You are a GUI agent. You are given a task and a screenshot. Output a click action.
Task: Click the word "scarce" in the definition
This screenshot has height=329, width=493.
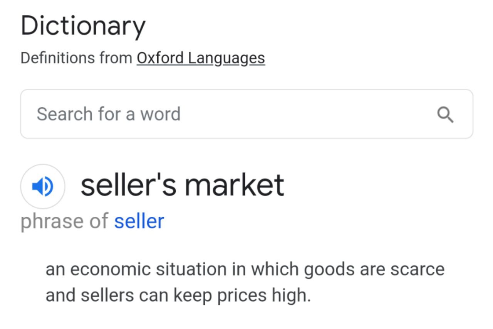point(417,270)
